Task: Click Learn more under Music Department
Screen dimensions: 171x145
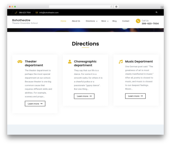Action: point(135,96)
